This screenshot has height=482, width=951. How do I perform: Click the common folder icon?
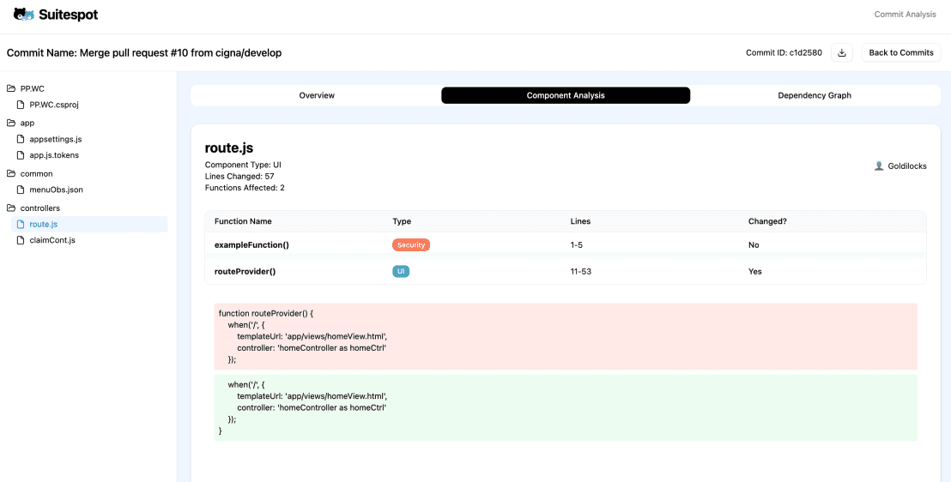click(11, 174)
